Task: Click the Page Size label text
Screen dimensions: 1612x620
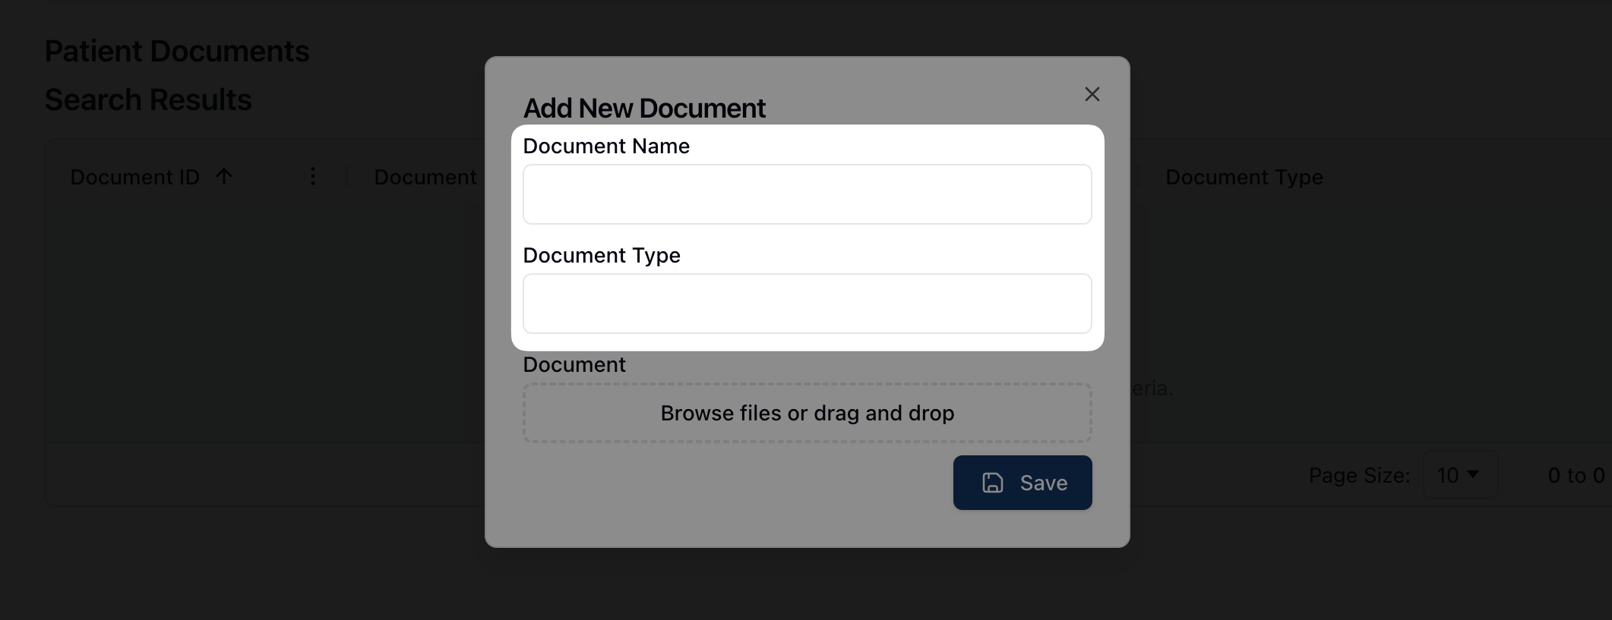Action: pos(1358,476)
